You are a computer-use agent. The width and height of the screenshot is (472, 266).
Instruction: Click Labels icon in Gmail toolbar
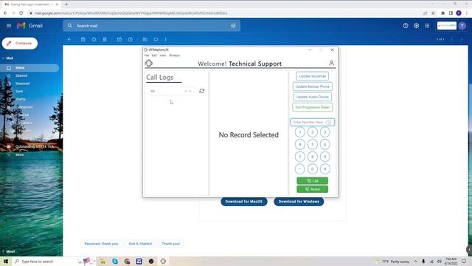click(156, 39)
